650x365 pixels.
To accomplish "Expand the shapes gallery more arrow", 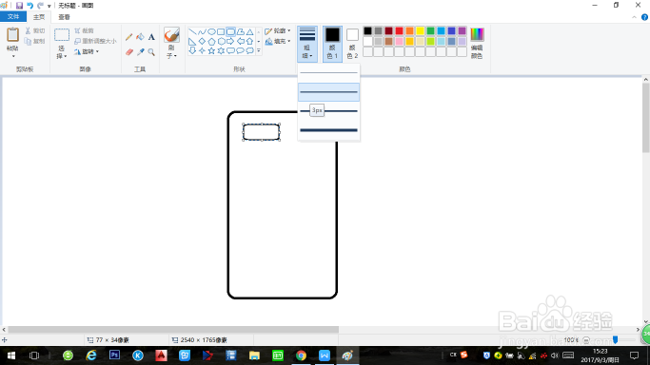I will tap(259, 51).
